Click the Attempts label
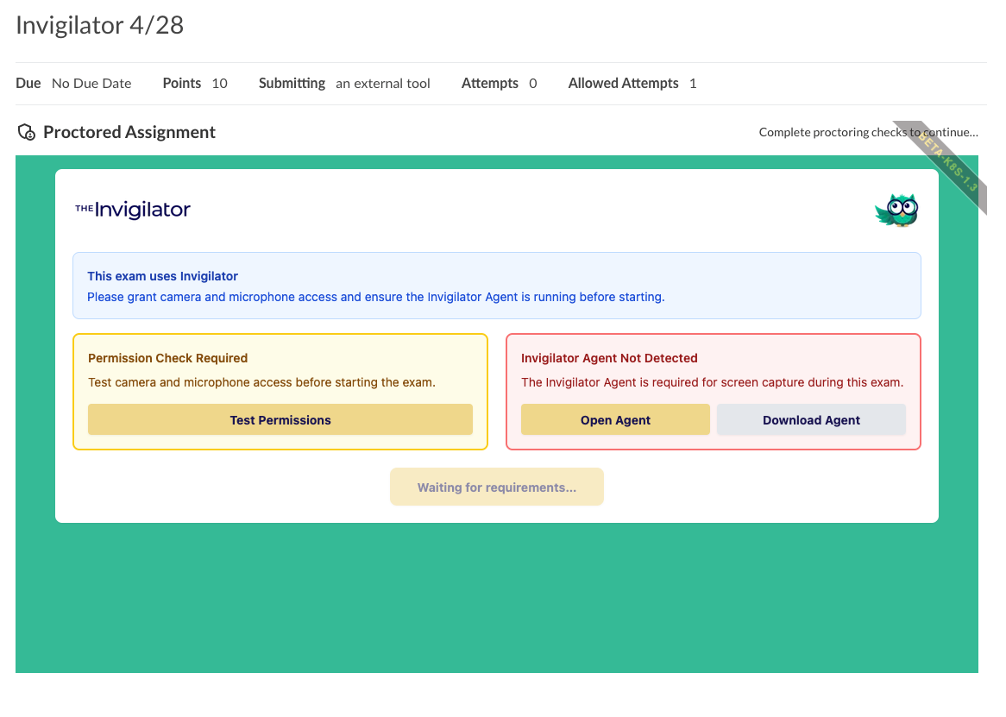Screen dimensions: 1006x717 coord(489,84)
